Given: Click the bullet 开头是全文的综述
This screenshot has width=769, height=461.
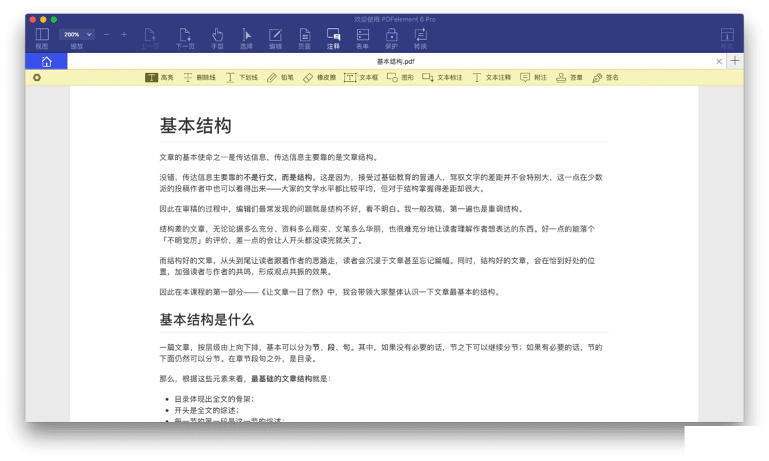Looking at the screenshot, I should click(206, 410).
